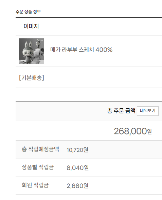Click the 400% text in product name
The height and width of the screenshot is (200, 162).
104,50
